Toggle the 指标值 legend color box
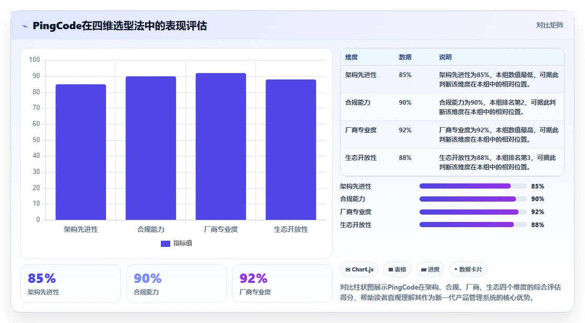This screenshot has width=585, height=323. (165, 243)
